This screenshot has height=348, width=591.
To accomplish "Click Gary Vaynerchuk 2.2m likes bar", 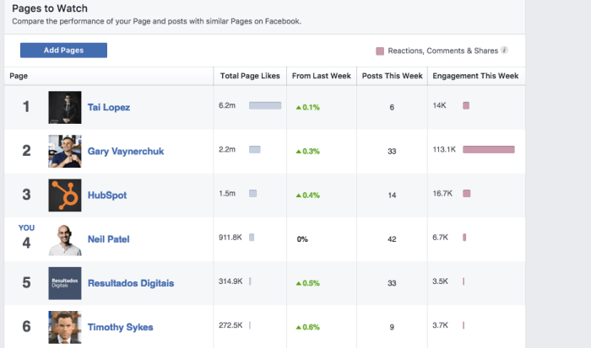I will click(255, 150).
